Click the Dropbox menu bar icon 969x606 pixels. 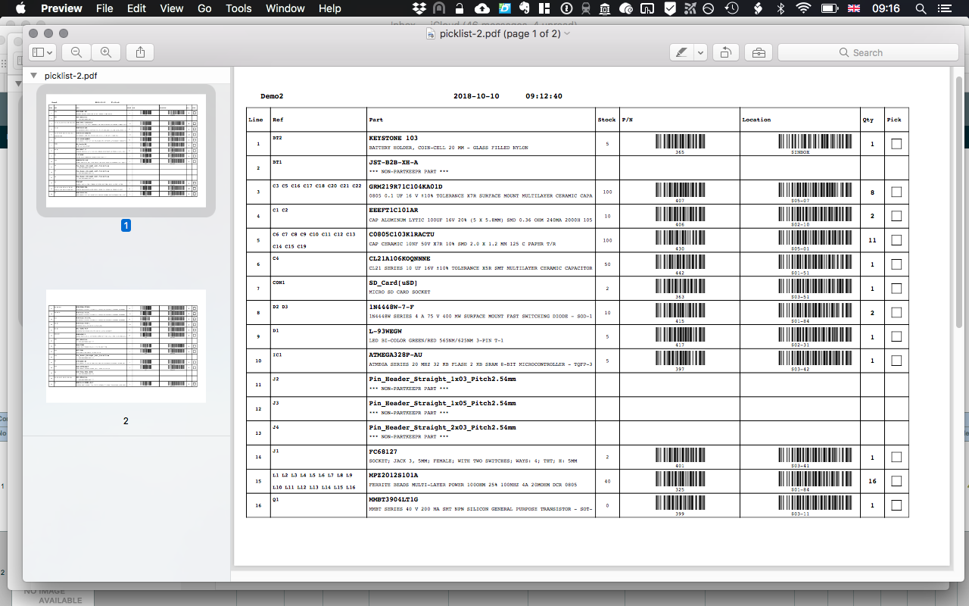pos(419,8)
